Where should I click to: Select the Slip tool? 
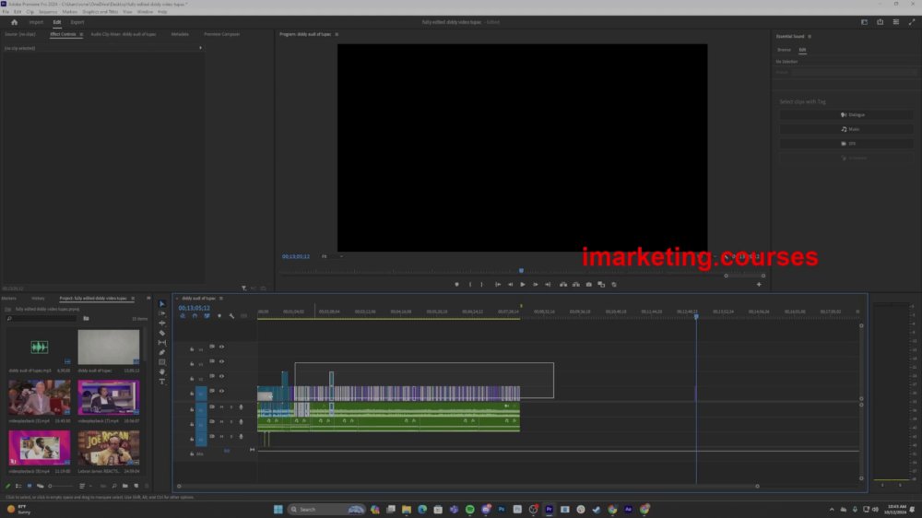[x=162, y=342]
